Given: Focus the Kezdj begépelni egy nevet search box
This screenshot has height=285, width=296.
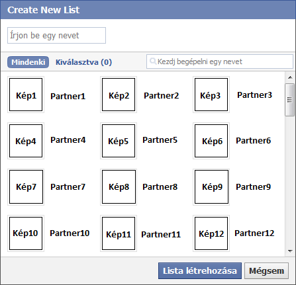Looking at the screenshot, I should click(x=220, y=61).
